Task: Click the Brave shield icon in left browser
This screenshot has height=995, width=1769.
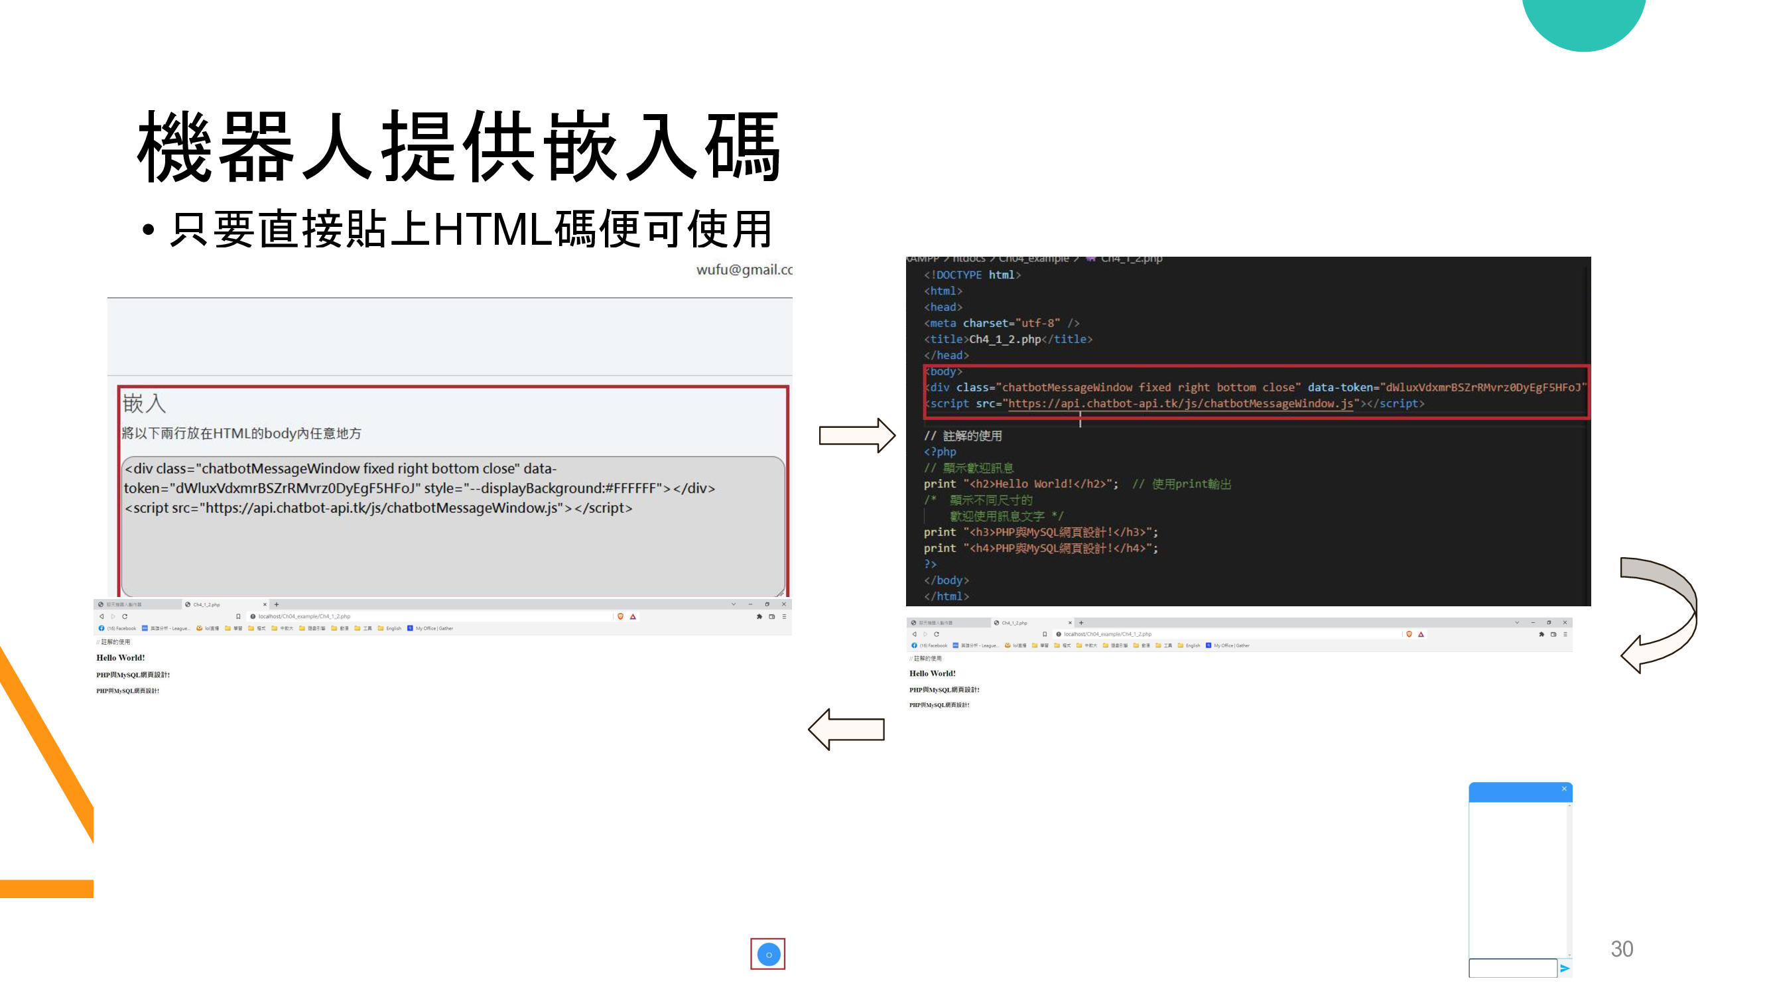Action: pos(620,617)
